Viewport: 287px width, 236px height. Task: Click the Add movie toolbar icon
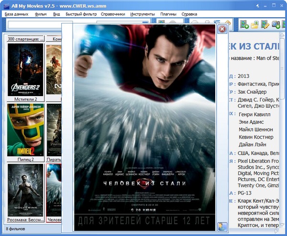click(244, 24)
